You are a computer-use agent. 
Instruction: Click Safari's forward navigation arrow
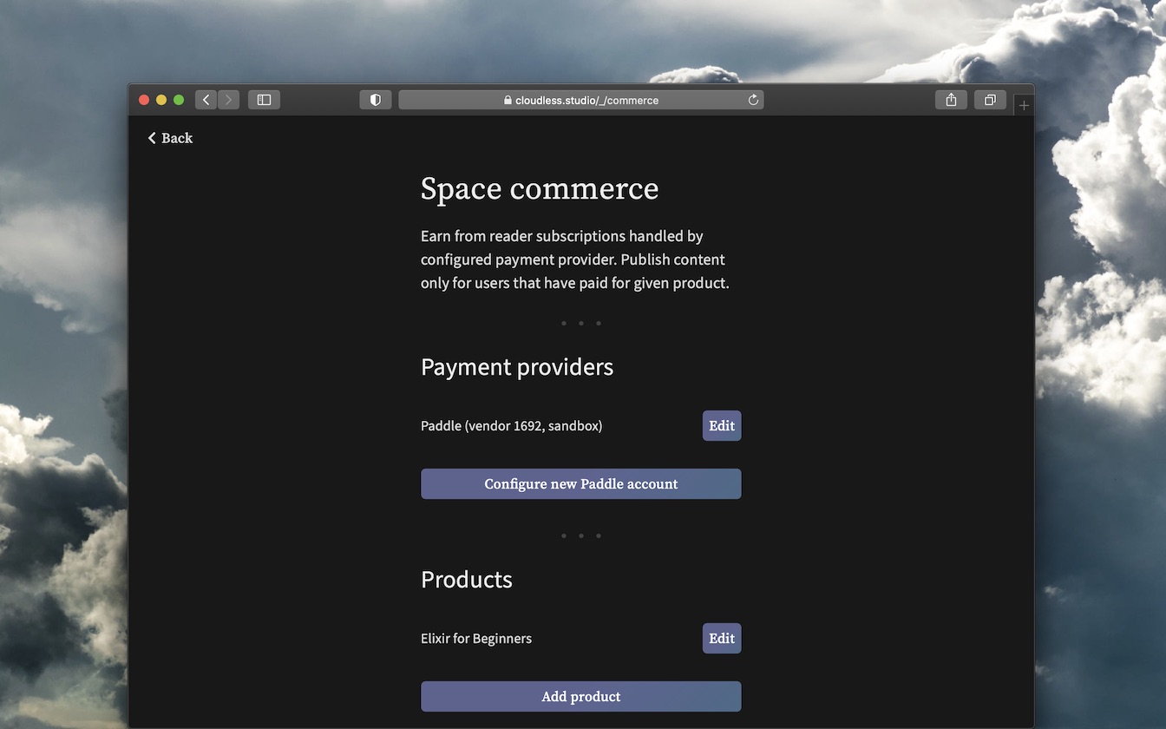229,100
